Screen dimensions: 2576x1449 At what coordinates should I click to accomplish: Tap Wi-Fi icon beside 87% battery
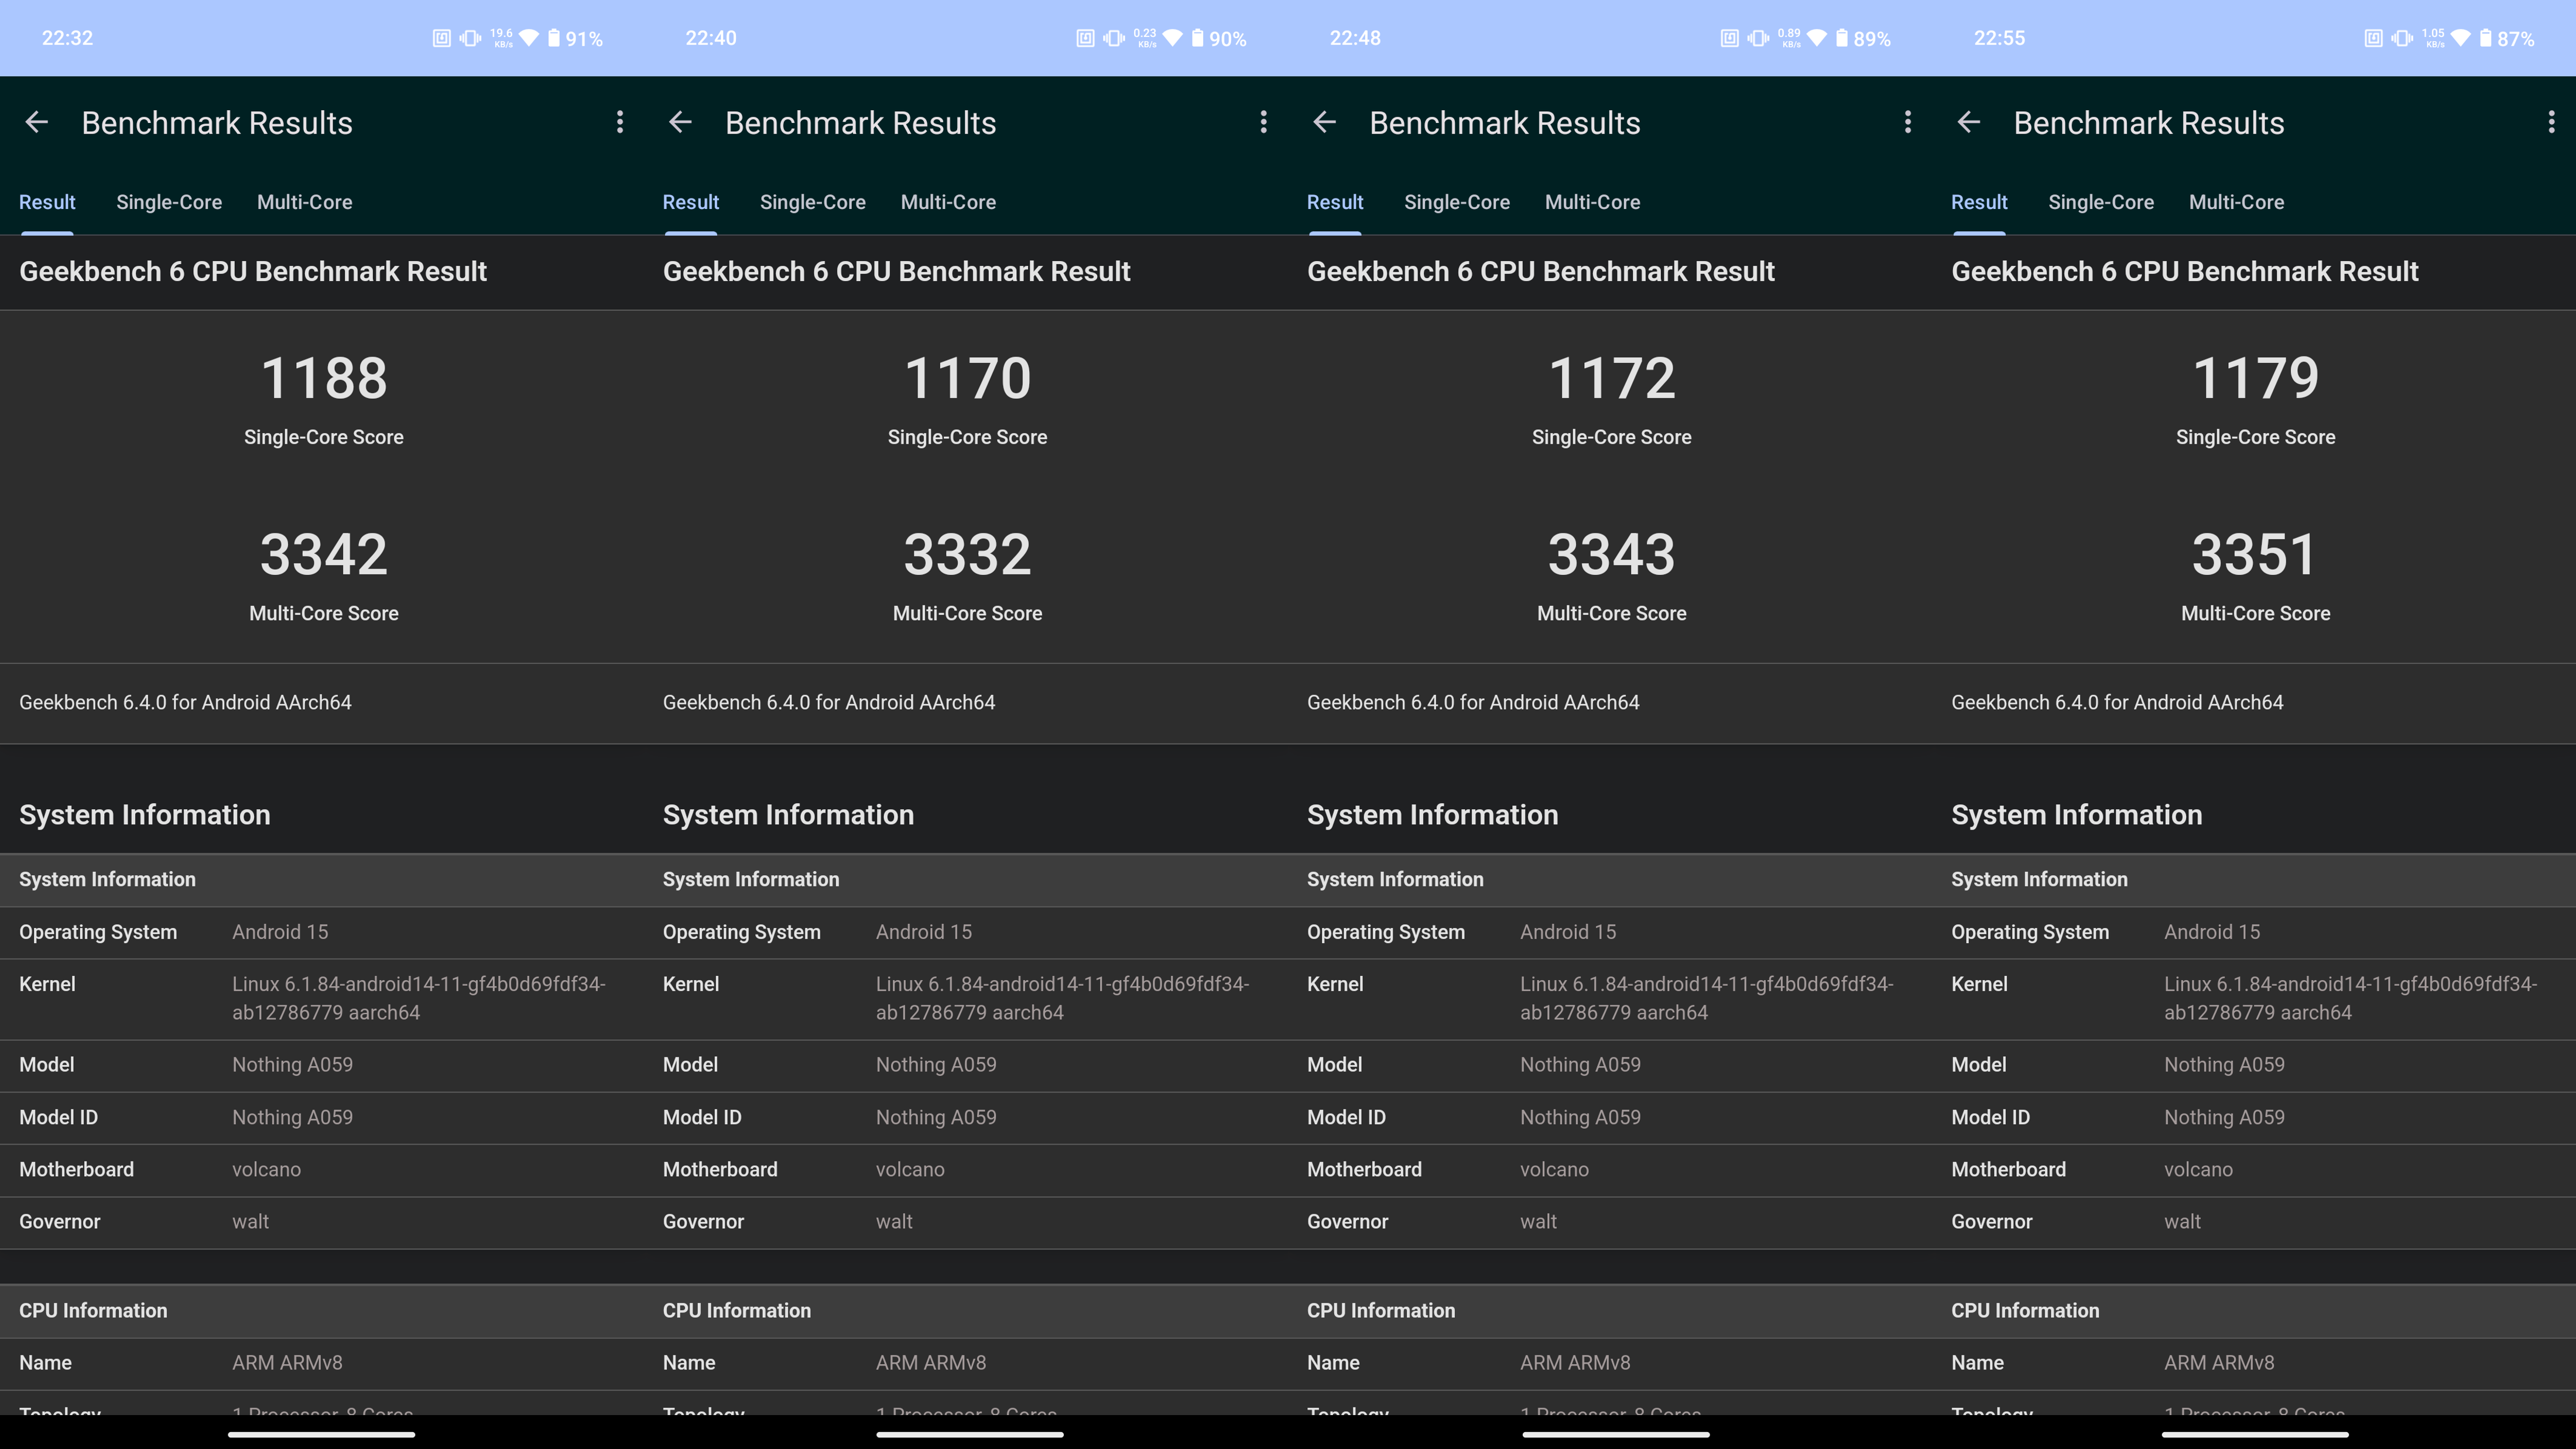click(x=2460, y=38)
